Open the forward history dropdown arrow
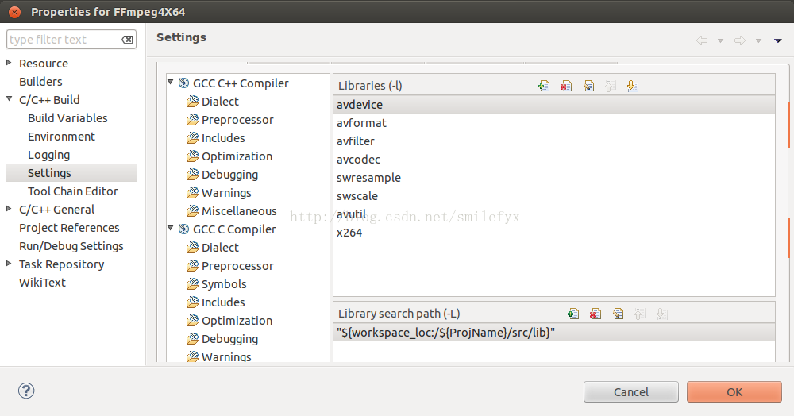This screenshot has width=794, height=416. 758,41
